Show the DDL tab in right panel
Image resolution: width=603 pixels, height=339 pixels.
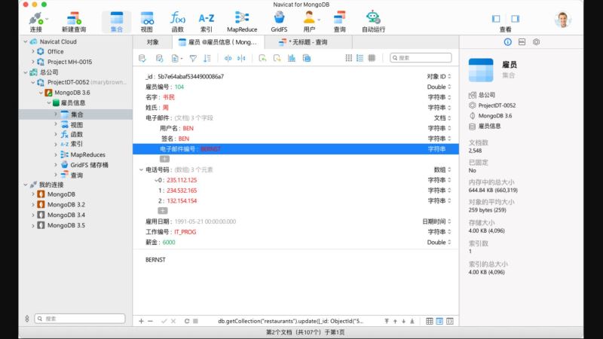pos(522,42)
